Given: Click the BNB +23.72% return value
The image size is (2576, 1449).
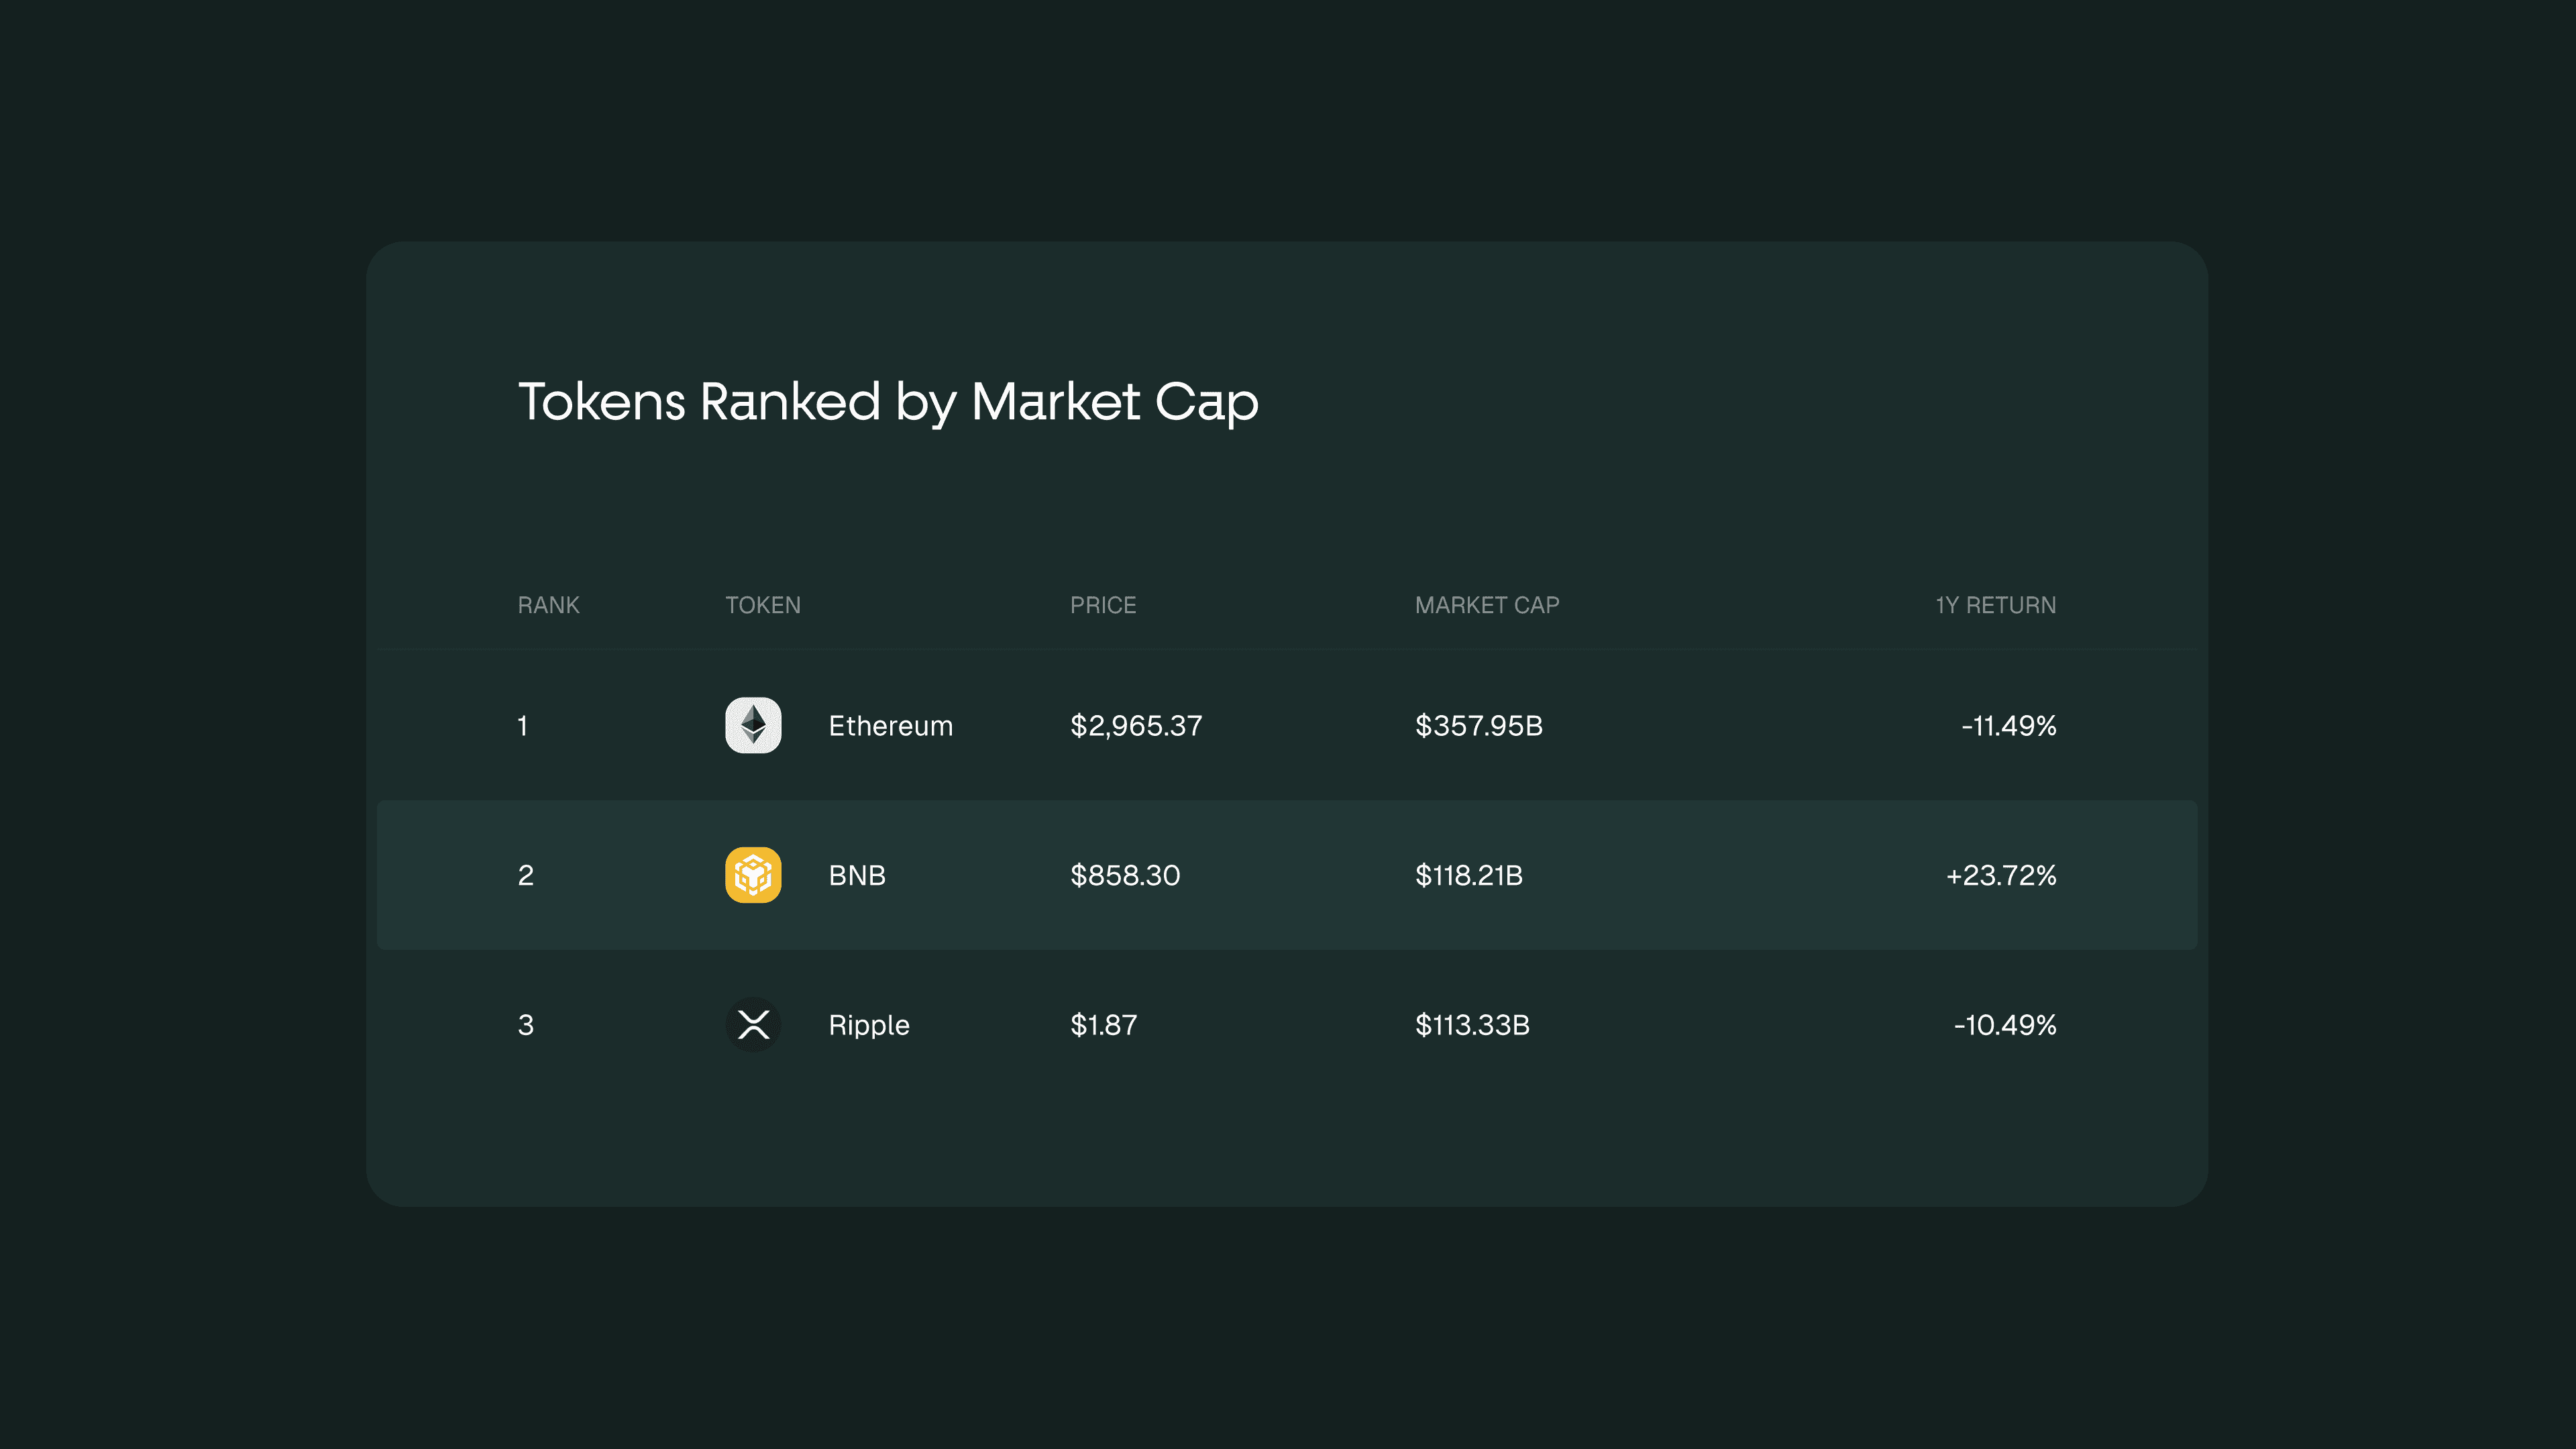Looking at the screenshot, I should (2000, 876).
